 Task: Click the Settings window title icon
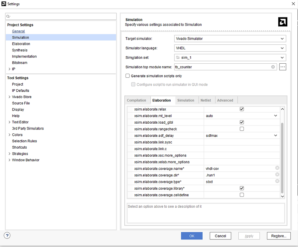click(x=4, y=4)
